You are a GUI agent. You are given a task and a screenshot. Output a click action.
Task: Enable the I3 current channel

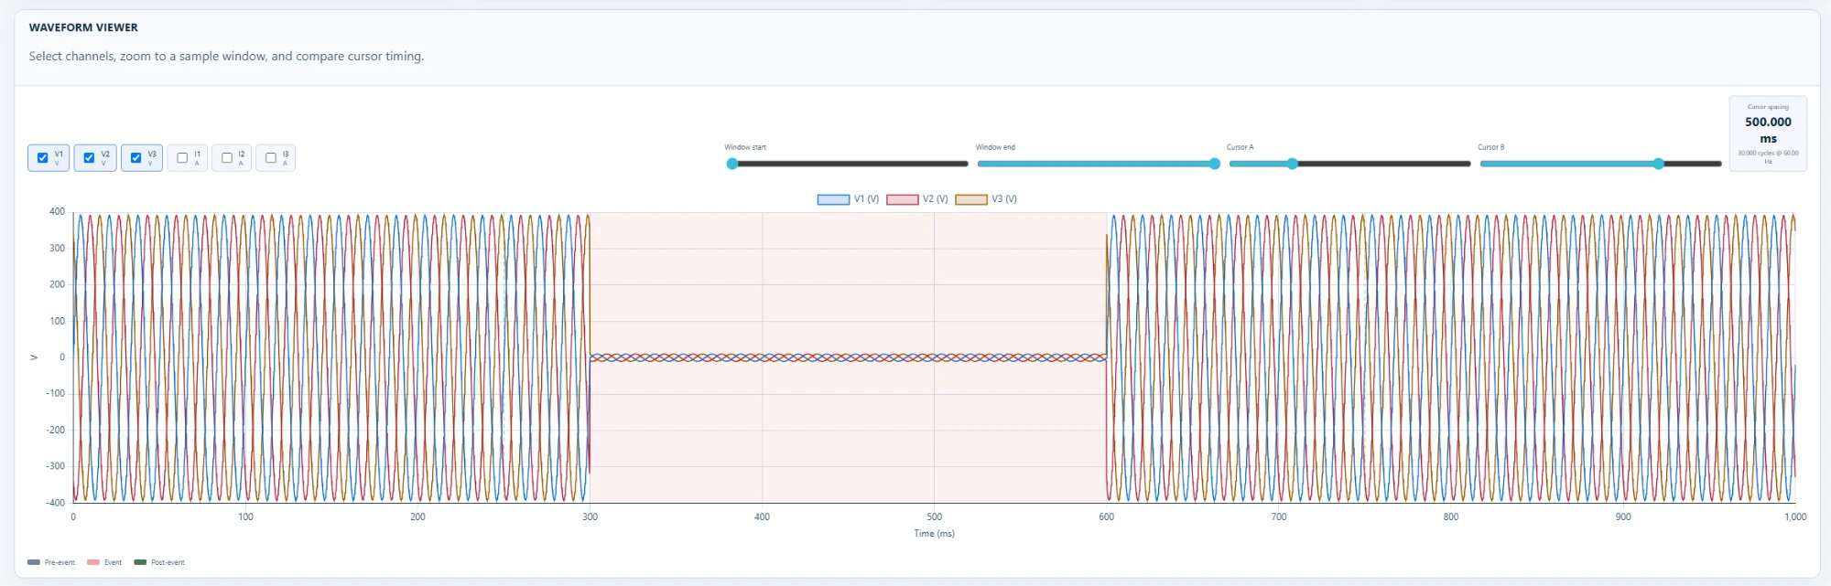click(x=271, y=158)
